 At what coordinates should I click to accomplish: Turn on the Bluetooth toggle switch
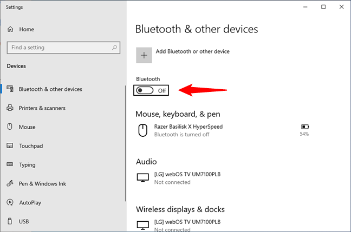coord(145,90)
